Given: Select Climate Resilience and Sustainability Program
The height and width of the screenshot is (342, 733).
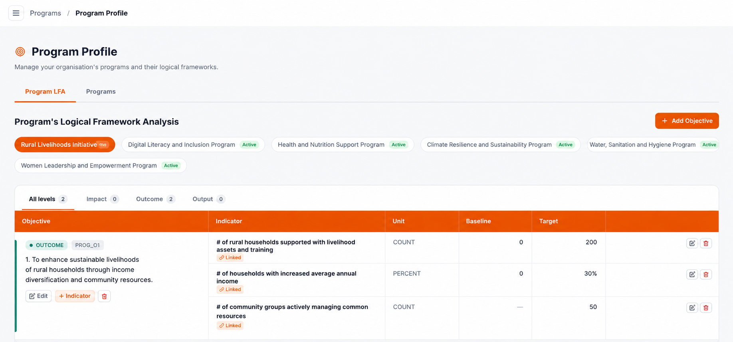Looking at the screenshot, I should 500,144.
